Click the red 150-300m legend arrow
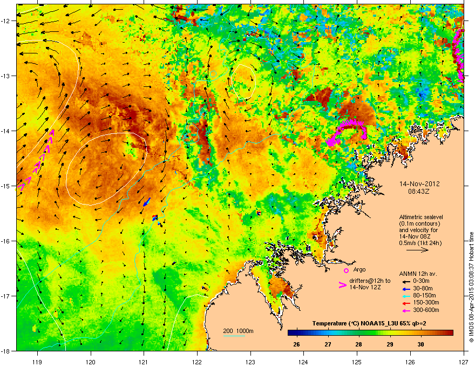This screenshot has width=475, height=367. (x=406, y=303)
